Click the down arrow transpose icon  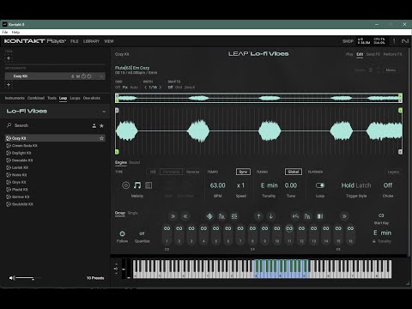(271, 216)
